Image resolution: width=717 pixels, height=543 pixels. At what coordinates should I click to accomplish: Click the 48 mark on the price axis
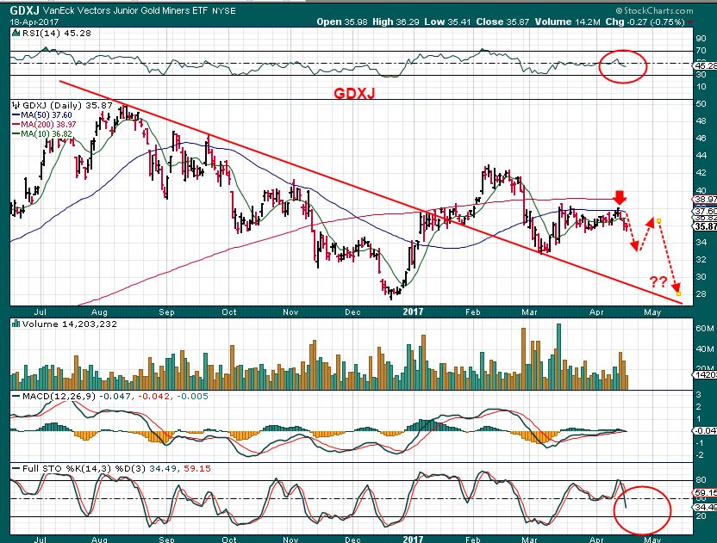coord(701,121)
